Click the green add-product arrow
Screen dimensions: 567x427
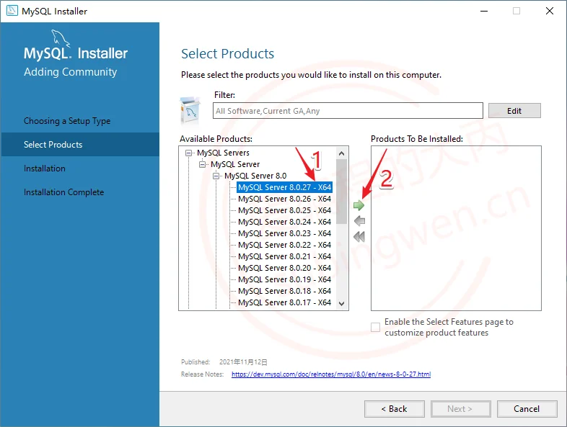[x=359, y=205]
